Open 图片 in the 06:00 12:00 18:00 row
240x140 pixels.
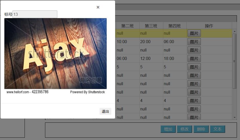point(194,59)
